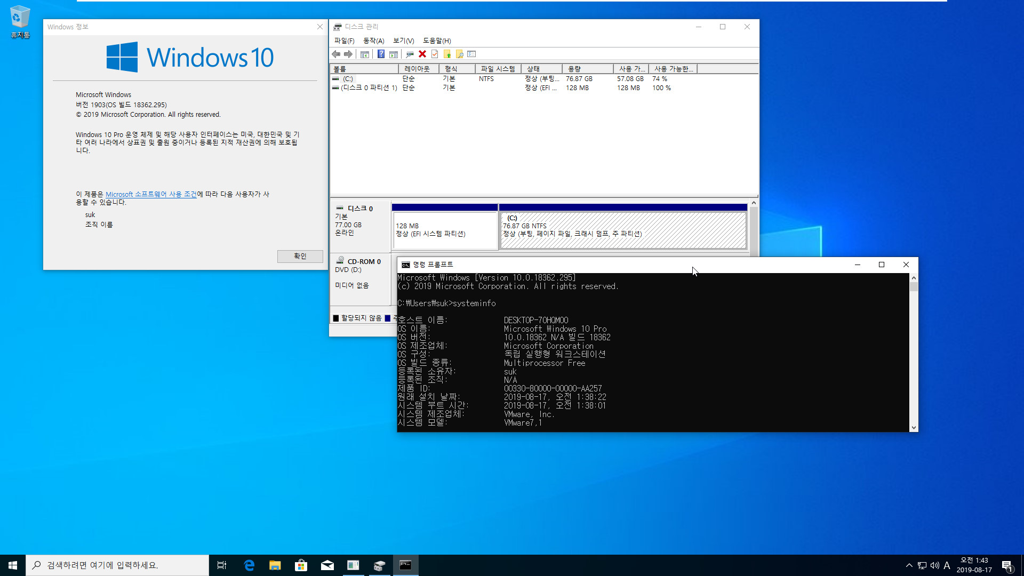Sort by 볼륨 column header
1024x576 pixels.
(364, 69)
